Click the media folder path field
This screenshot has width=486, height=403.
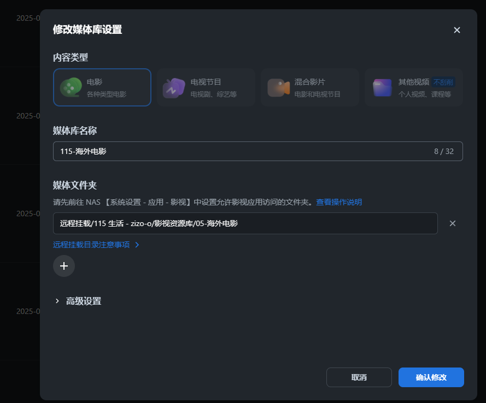click(x=245, y=223)
